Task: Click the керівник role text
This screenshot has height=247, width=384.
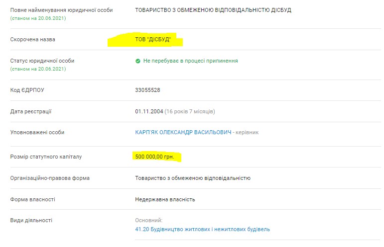Action: [247, 132]
